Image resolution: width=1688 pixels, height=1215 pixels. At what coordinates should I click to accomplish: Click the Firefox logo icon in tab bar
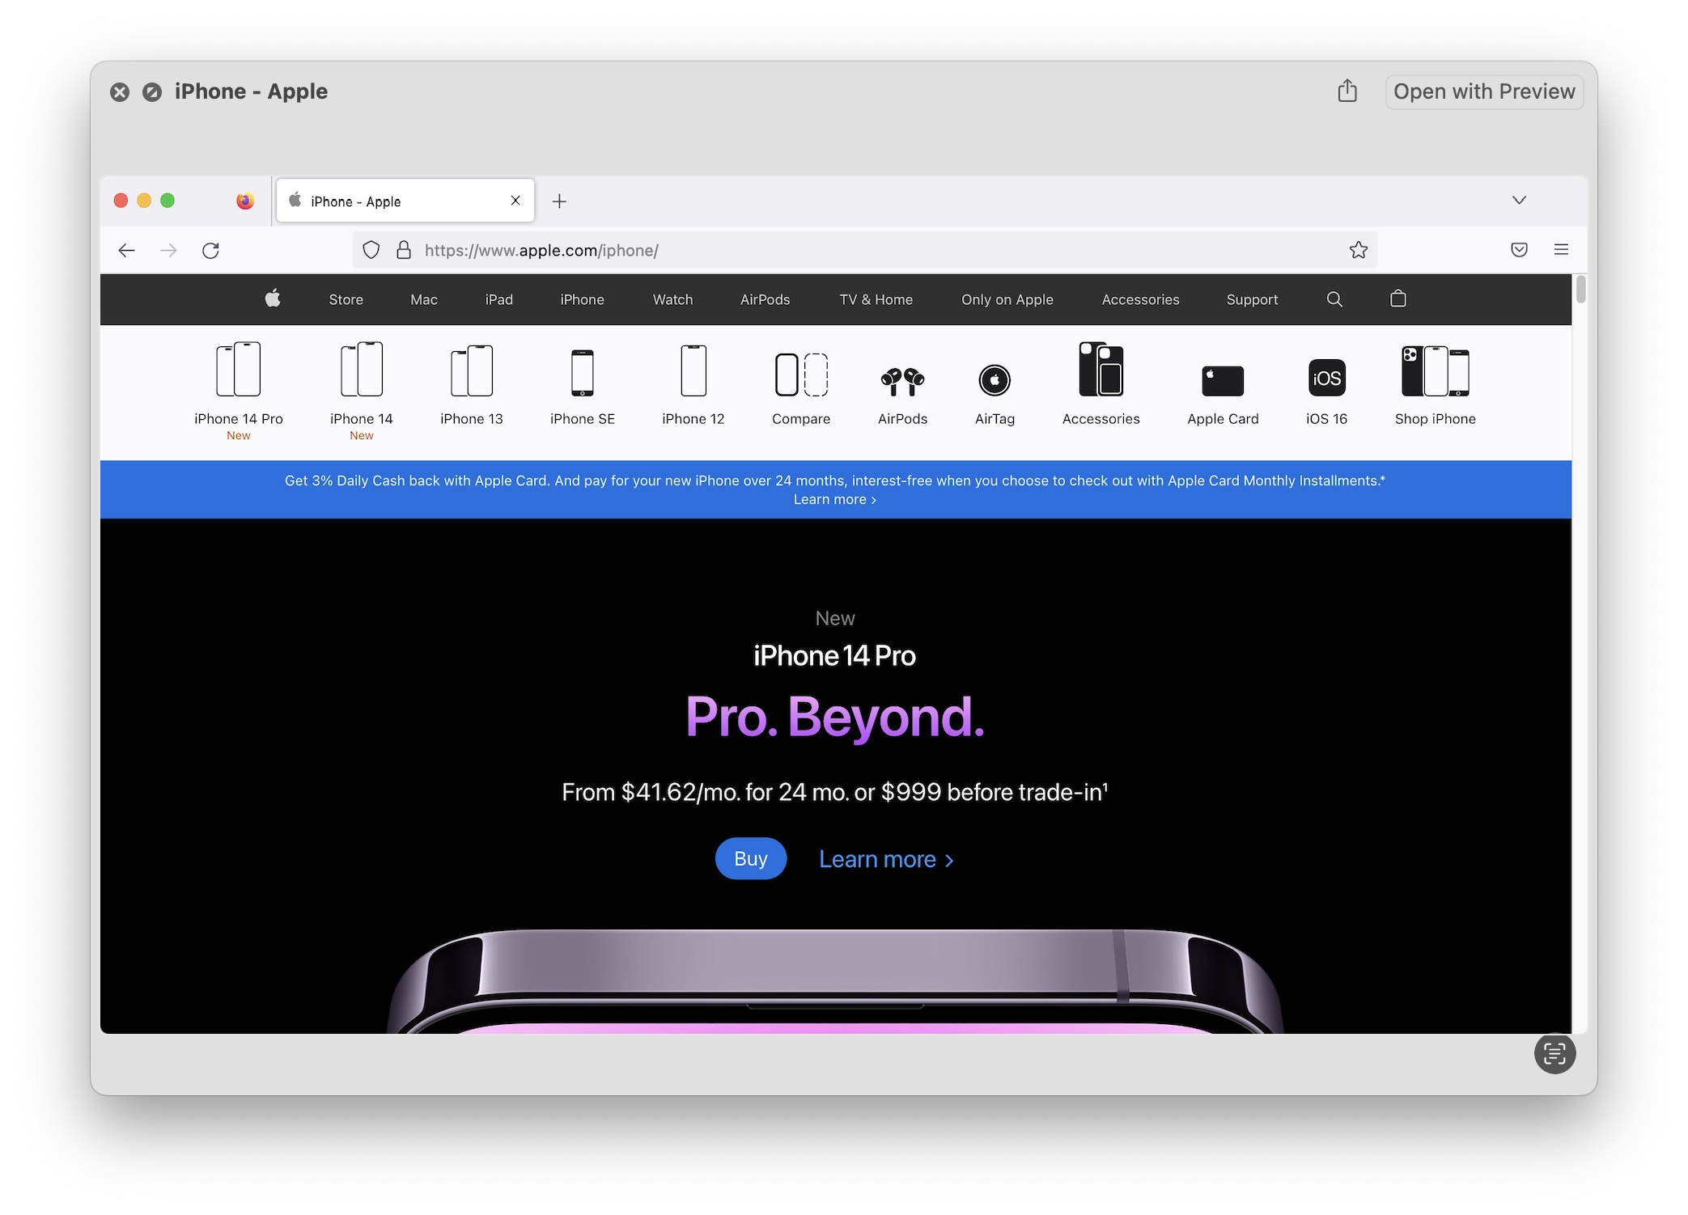[244, 201]
